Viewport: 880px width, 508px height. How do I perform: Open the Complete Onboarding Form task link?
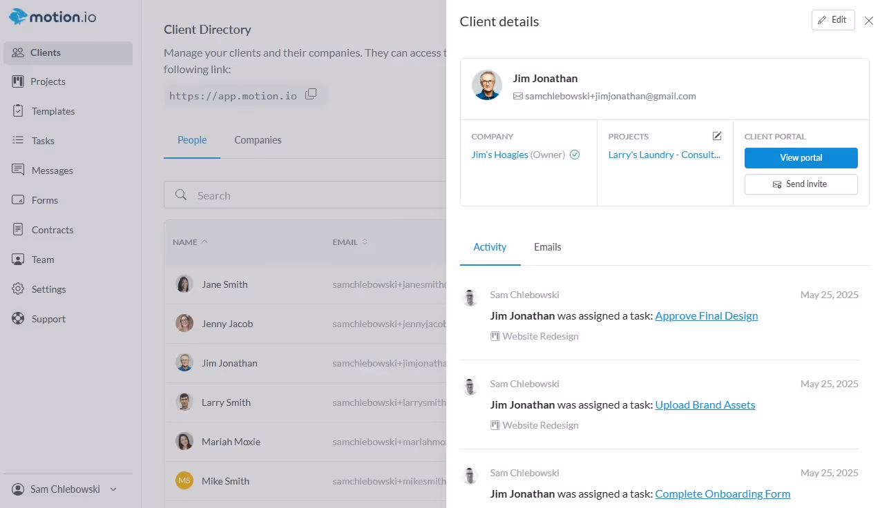coord(723,494)
